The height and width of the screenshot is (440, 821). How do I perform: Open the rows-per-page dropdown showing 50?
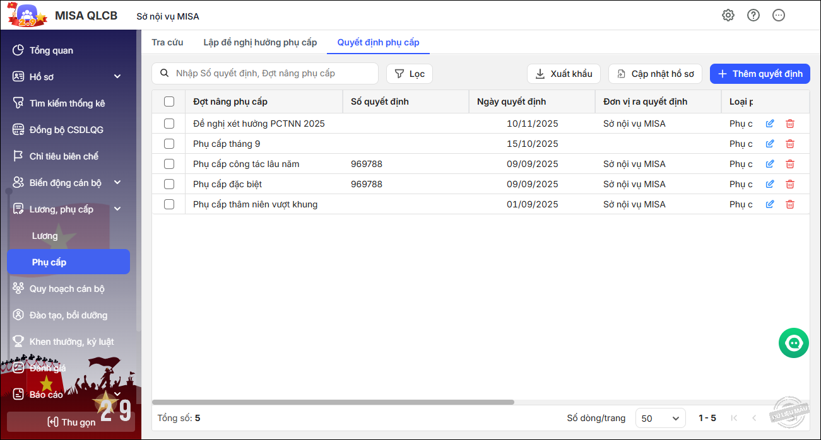point(660,418)
